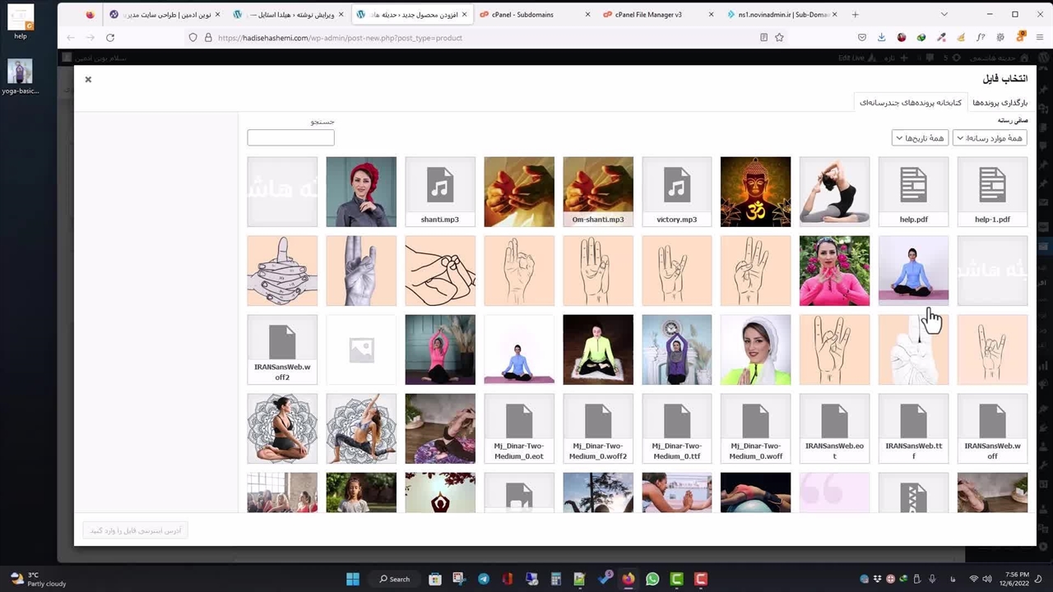
Task: Close the media selection dialog
Action: pyautogui.click(x=88, y=79)
